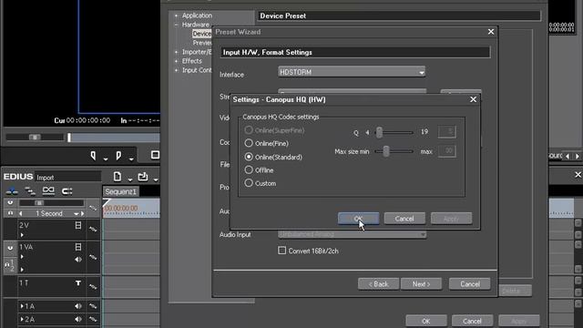583x328 pixels.
Task: Open the timeline scale 1 Second dropdown
Action: tap(77, 214)
